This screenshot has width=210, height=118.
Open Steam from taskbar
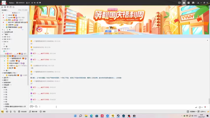coord(118,116)
